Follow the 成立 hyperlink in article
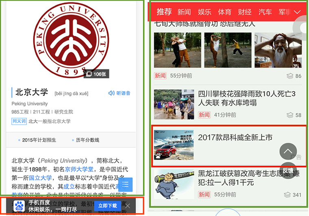309x216 pixels. (x=69, y=186)
